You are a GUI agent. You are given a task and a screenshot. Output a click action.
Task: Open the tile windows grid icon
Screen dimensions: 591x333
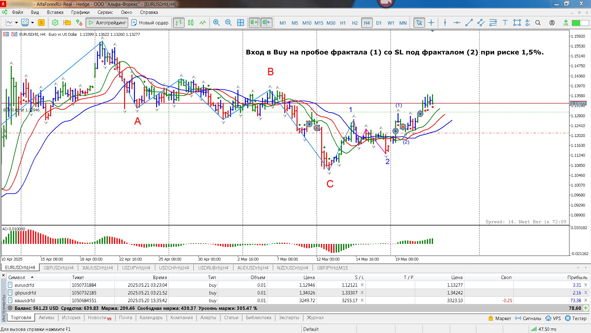click(x=241, y=23)
